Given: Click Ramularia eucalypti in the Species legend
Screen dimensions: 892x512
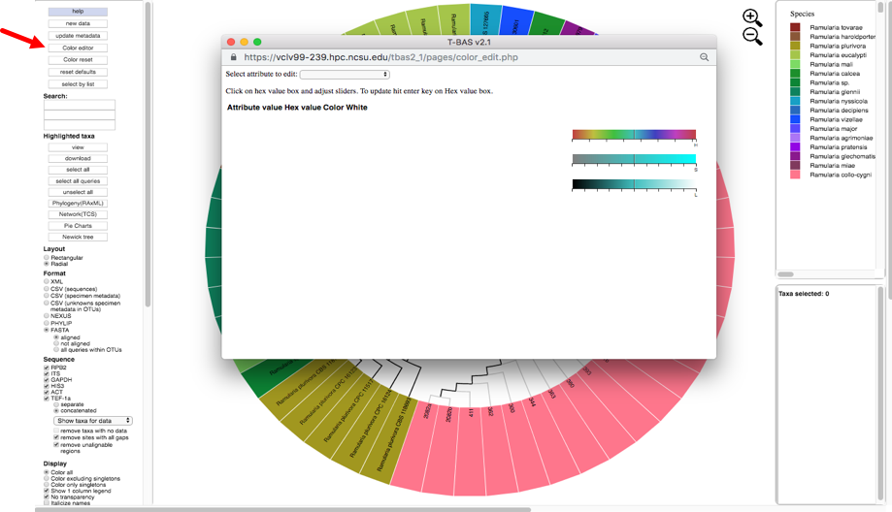Looking at the screenshot, I should pyautogui.click(x=838, y=55).
